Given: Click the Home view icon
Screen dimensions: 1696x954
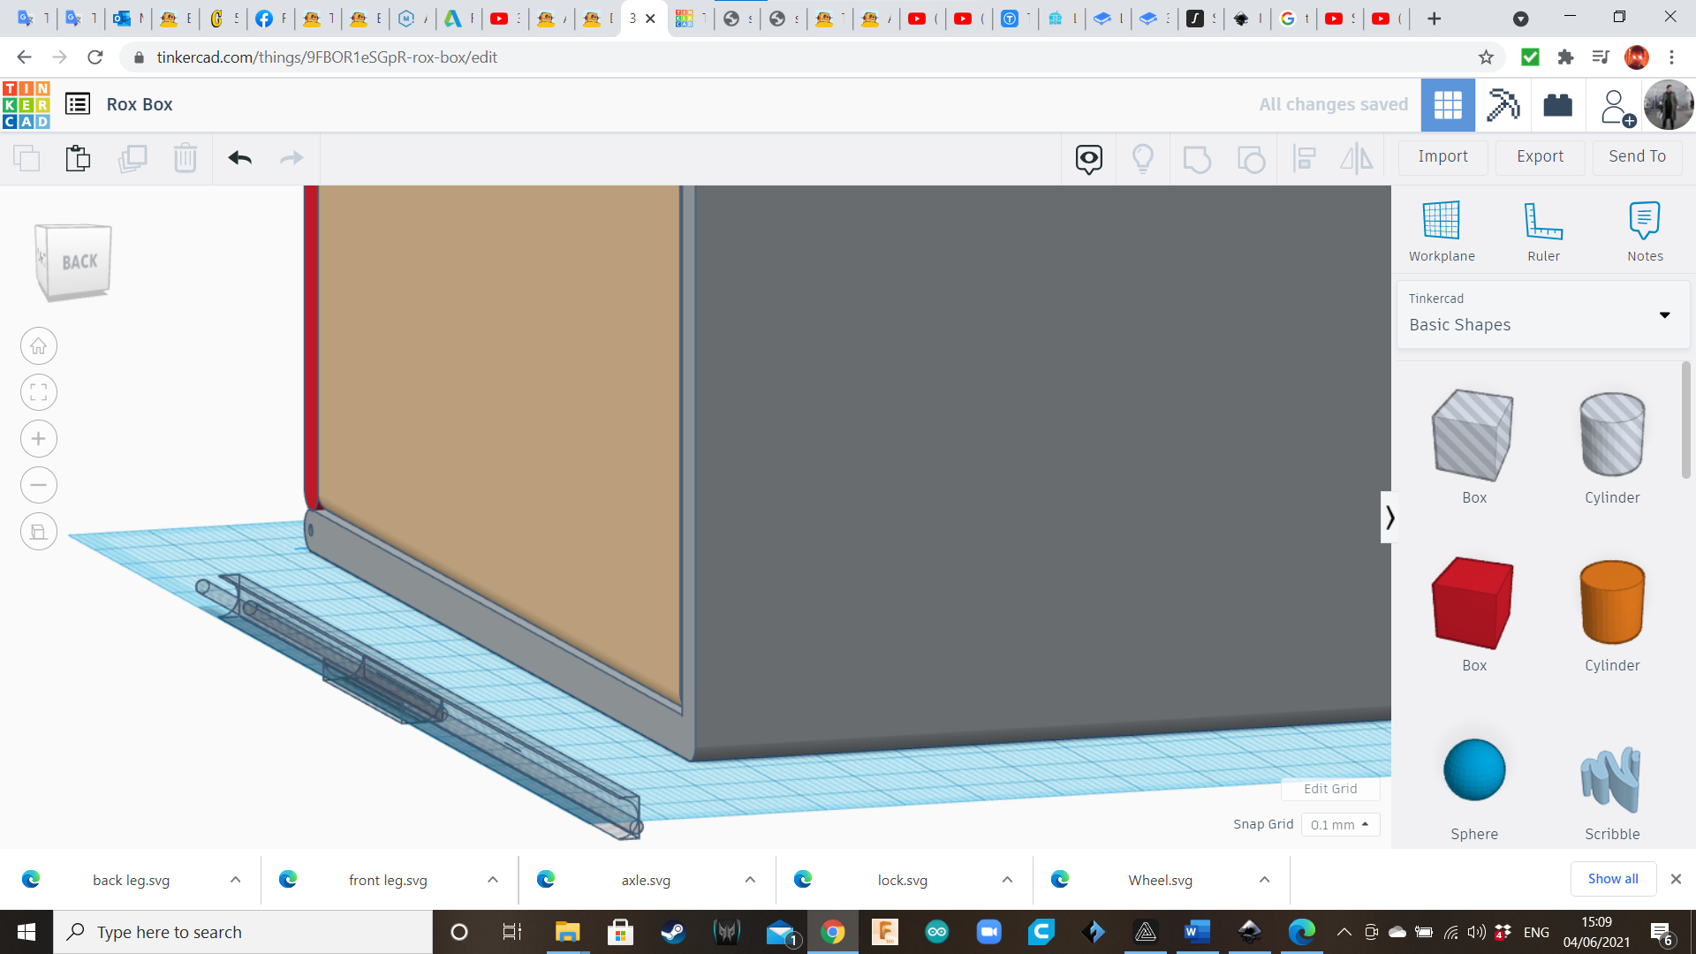Looking at the screenshot, I should click(x=39, y=346).
